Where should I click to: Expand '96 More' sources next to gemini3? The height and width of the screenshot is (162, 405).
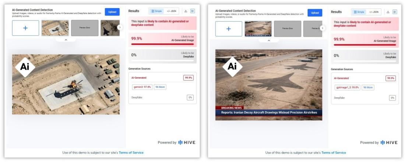coord(159,87)
